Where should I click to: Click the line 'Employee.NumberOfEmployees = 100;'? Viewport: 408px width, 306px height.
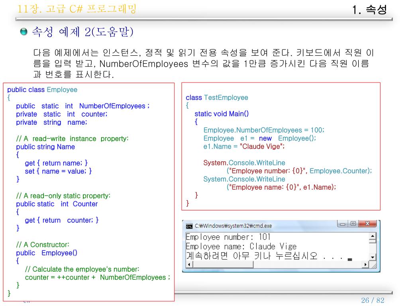pyautogui.click(x=264, y=130)
